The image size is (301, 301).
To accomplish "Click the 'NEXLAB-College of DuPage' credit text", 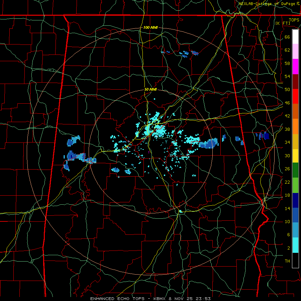I will (267, 4).
